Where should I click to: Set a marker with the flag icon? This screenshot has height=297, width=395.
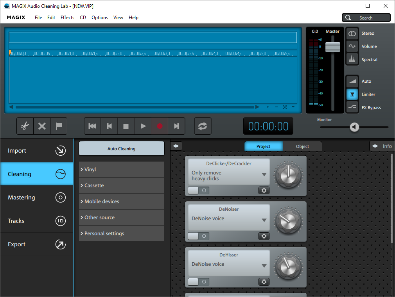[x=59, y=126]
